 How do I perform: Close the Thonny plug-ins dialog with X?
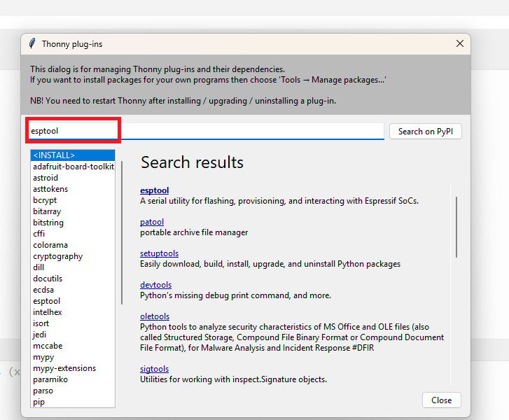click(x=460, y=43)
